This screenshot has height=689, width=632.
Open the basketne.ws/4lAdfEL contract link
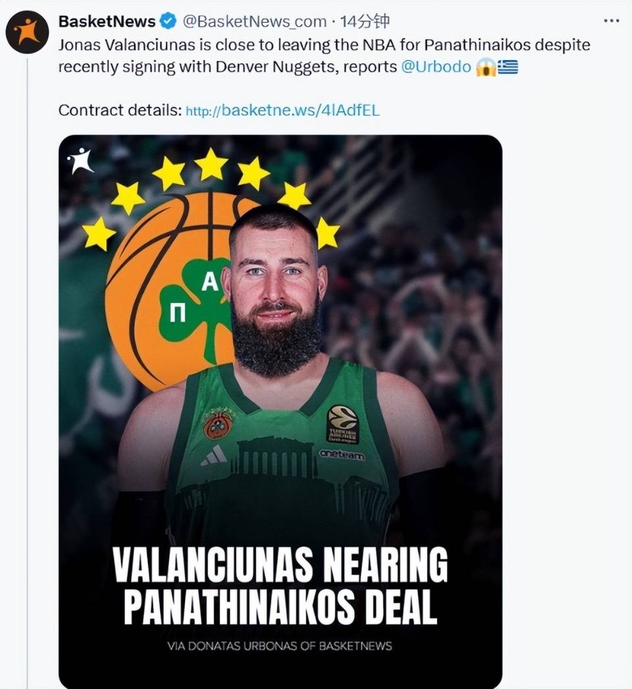tap(283, 111)
